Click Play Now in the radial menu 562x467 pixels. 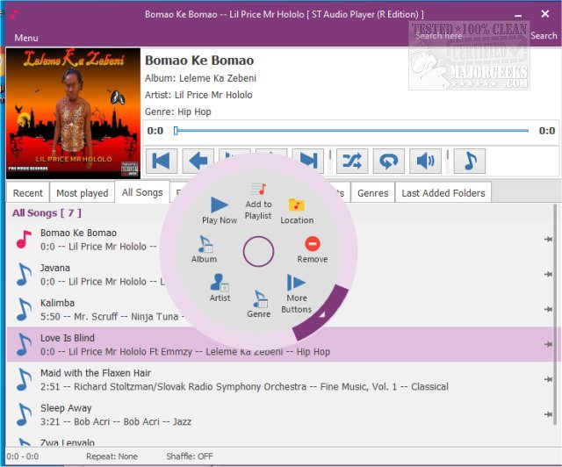(x=220, y=210)
